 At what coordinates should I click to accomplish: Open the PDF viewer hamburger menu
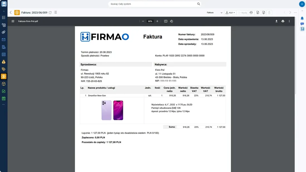click(x=13, y=21)
